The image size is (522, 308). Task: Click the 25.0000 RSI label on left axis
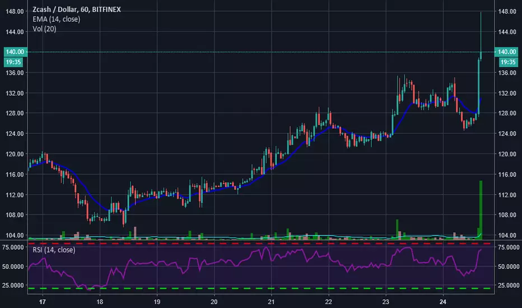[x=13, y=286]
